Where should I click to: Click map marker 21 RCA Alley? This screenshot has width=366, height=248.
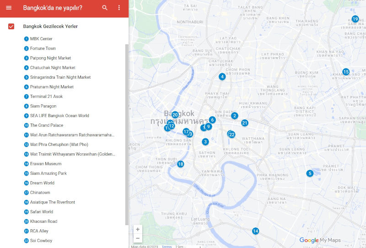click(x=245, y=123)
